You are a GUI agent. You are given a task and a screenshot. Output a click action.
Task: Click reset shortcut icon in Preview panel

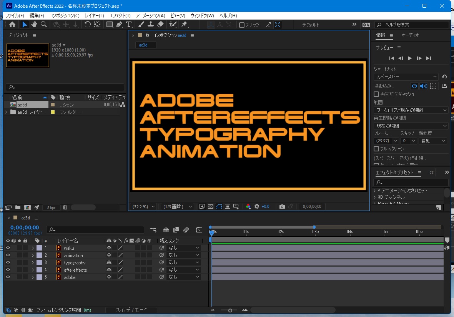click(x=444, y=77)
